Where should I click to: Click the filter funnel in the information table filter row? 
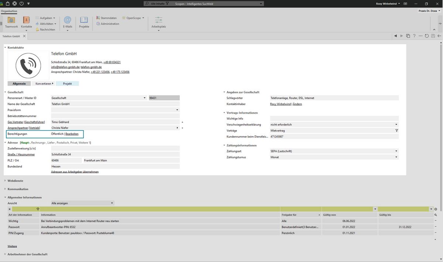38,209
